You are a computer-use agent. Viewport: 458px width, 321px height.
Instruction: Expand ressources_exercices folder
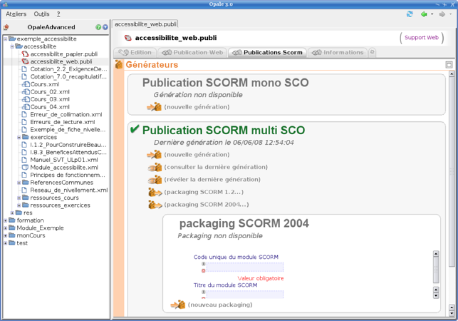coord(19,205)
